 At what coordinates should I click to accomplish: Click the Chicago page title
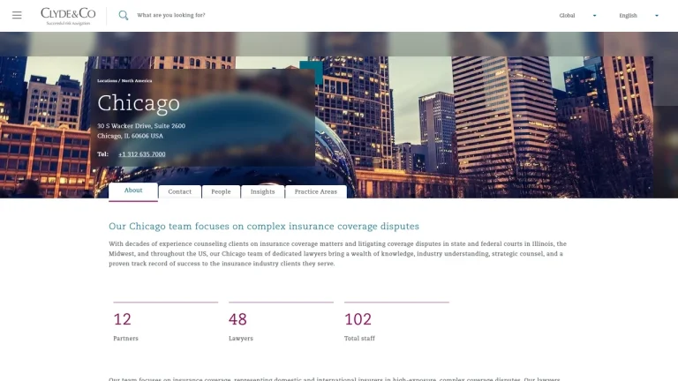(x=139, y=104)
